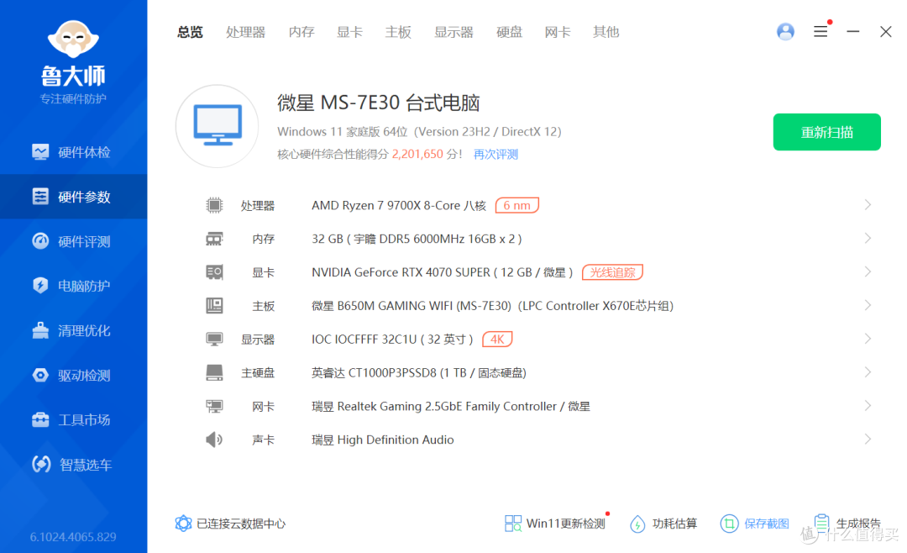Expand the 网卡 row chevron

[x=868, y=406]
